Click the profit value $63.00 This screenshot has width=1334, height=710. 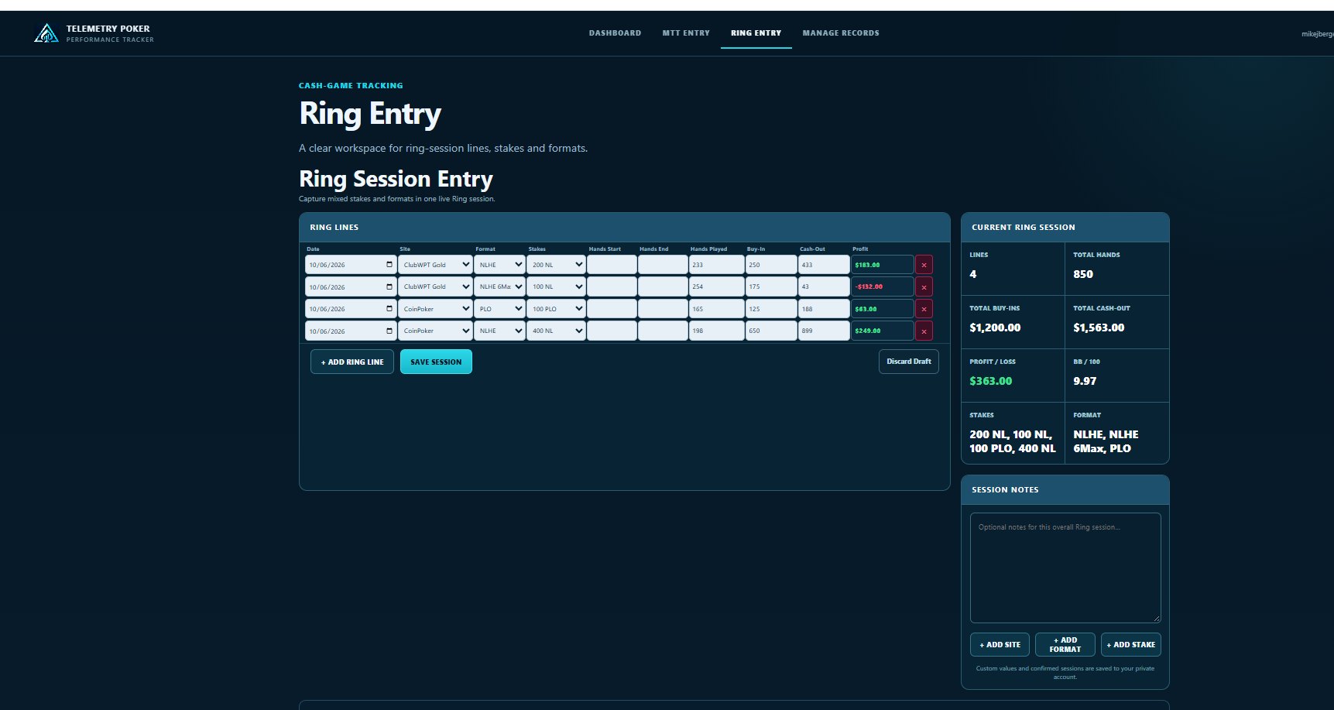click(x=866, y=309)
